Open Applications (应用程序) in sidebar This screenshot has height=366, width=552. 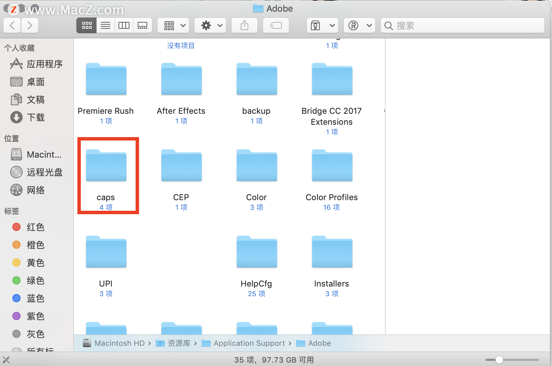[x=37, y=64]
